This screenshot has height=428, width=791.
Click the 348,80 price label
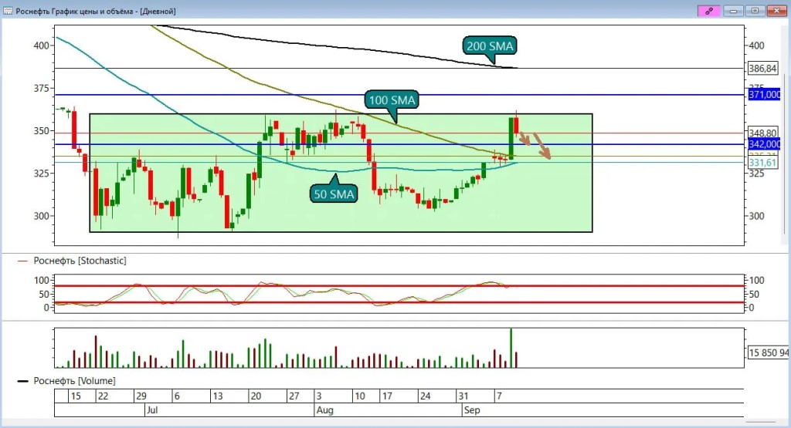(x=762, y=133)
